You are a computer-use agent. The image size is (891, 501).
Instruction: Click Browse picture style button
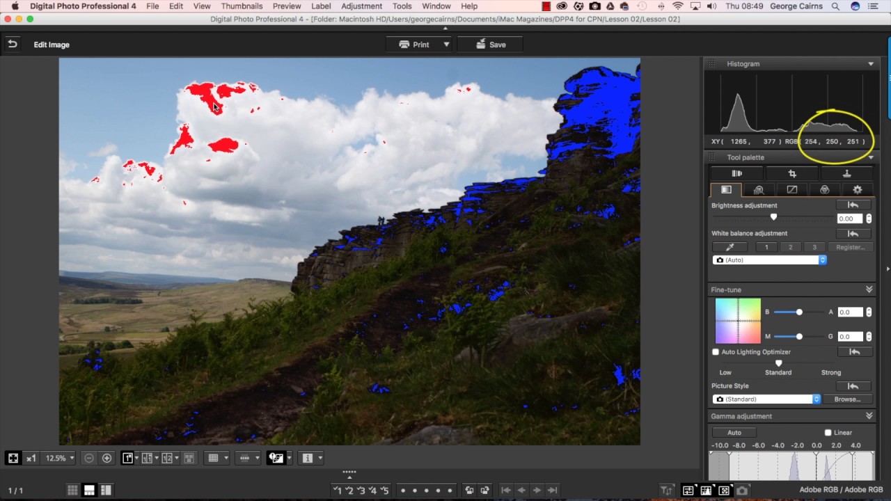tap(847, 399)
